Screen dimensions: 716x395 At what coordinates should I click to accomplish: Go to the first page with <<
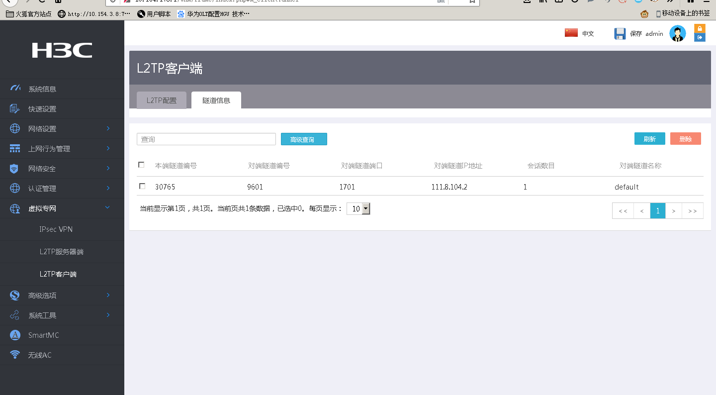pyautogui.click(x=623, y=211)
